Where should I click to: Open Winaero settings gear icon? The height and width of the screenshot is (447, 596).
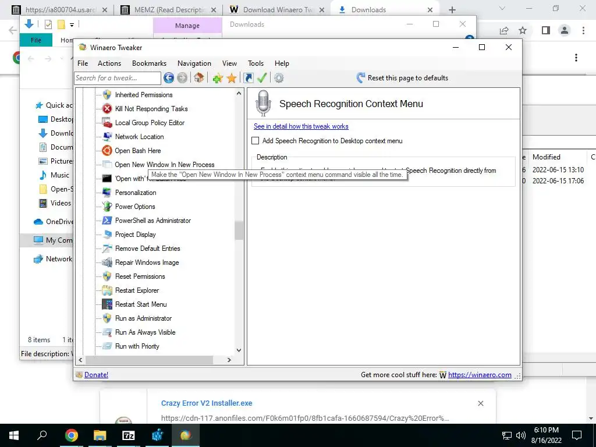pyautogui.click(x=279, y=78)
